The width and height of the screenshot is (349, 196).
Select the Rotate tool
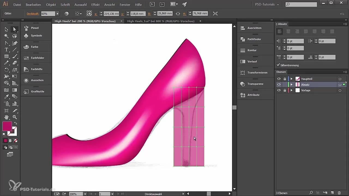click(x=6, y=70)
